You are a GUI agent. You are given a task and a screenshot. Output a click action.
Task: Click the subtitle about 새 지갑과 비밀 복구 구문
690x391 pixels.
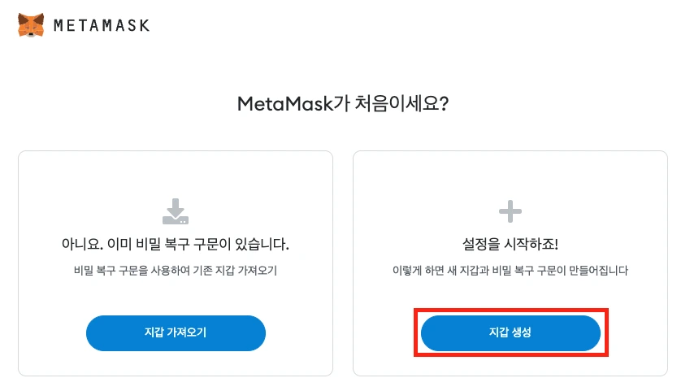click(510, 270)
